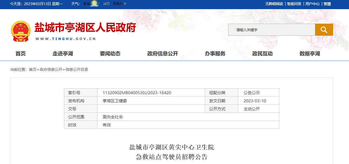The width and height of the screenshot is (349, 164).
Task: Open the 办事服务 navigation menu
Action: click(x=215, y=54)
